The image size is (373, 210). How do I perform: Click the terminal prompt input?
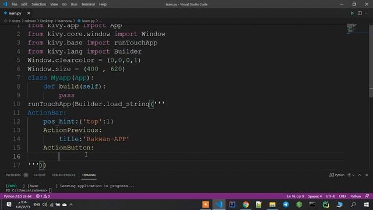[50, 190]
